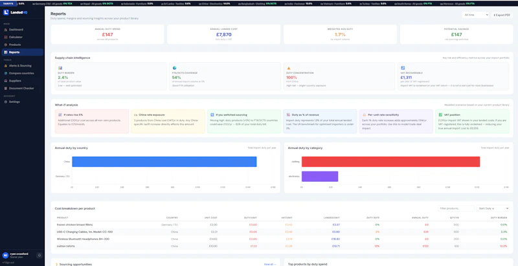Click the purple electronics category bar
Image resolution: width=518 pixels, height=266 pixels.
tap(320, 176)
